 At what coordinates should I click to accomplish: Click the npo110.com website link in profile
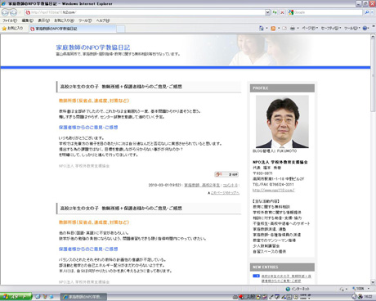(273, 191)
